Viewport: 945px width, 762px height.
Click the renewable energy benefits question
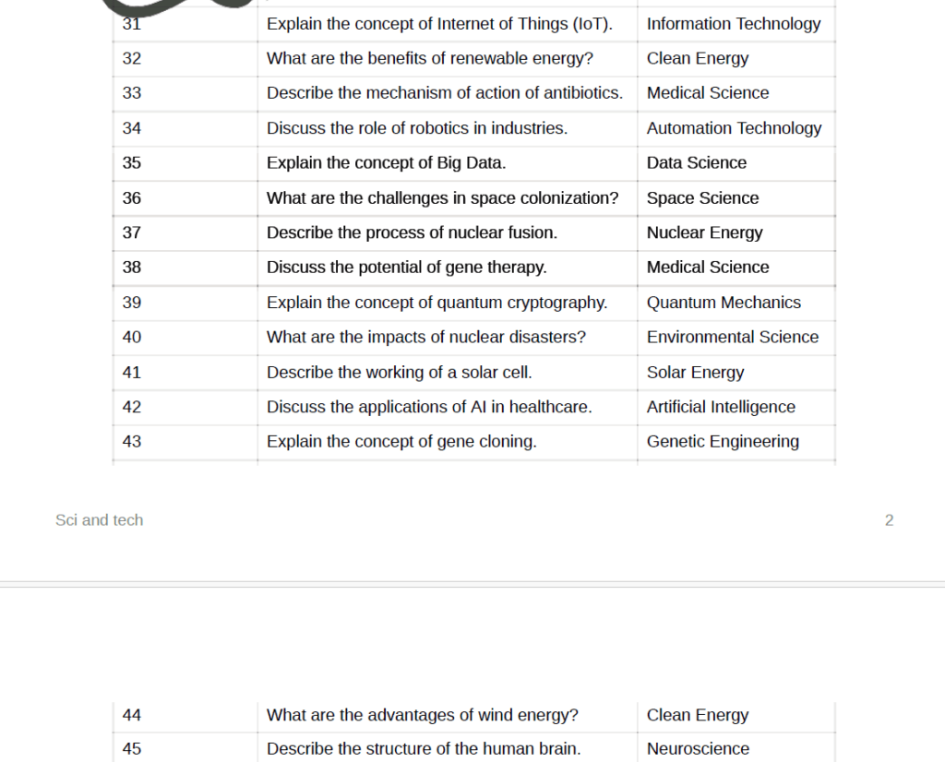[430, 58]
